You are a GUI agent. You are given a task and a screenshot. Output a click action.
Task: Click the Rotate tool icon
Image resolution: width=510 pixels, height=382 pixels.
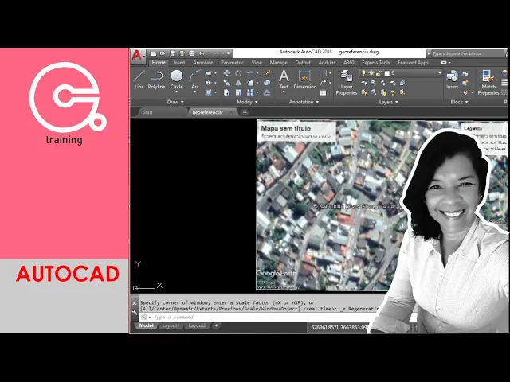[238, 73]
